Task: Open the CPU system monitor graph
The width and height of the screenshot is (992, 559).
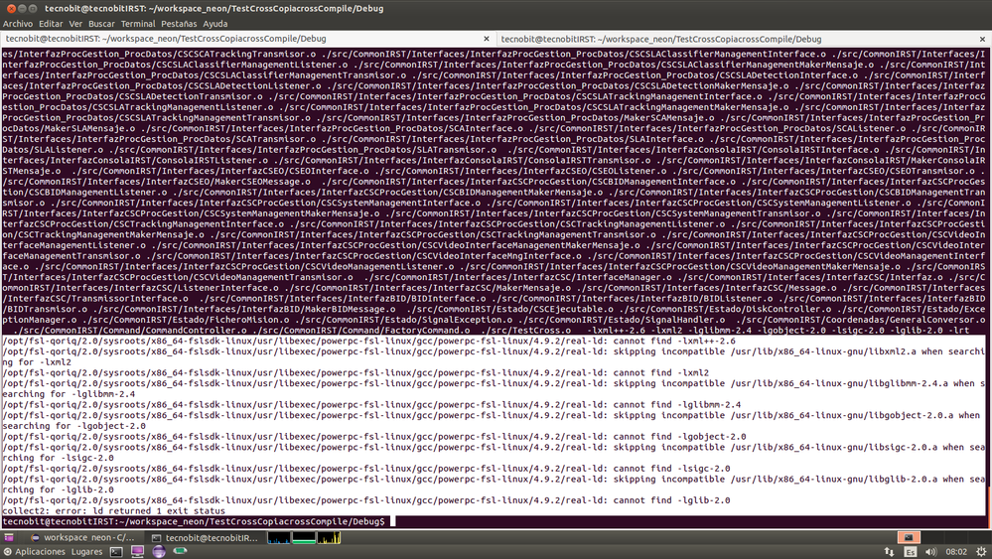Action: pos(278,537)
